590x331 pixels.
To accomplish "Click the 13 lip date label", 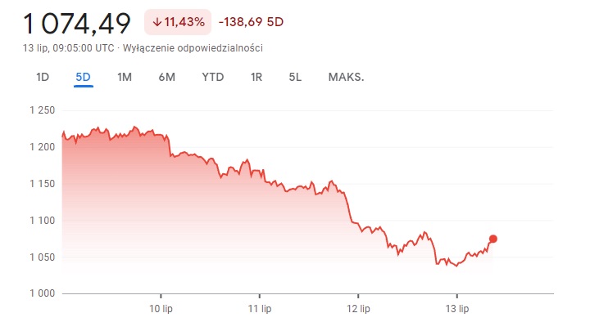I will pos(456,309).
